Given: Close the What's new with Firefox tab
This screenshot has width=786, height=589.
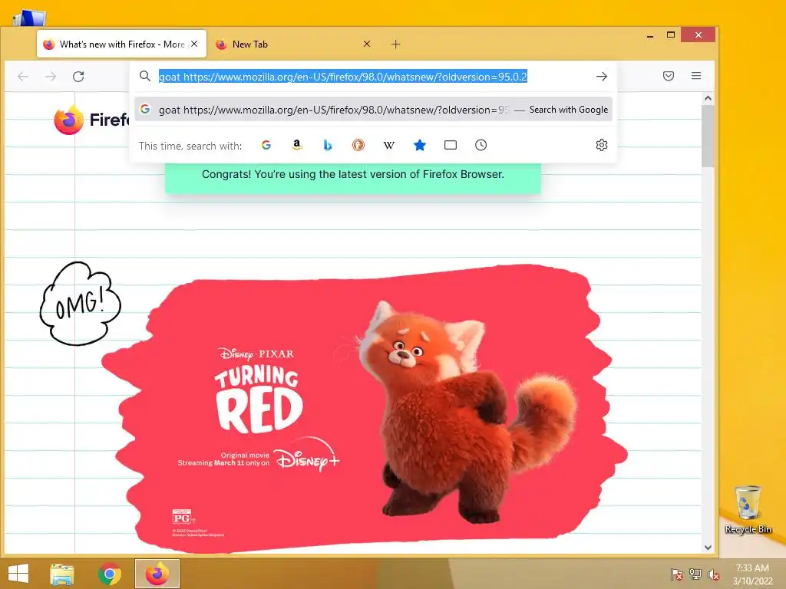Looking at the screenshot, I should click(194, 44).
